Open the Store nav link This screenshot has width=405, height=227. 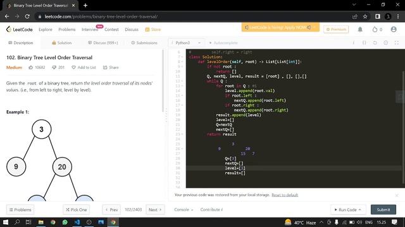(x=153, y=30)
